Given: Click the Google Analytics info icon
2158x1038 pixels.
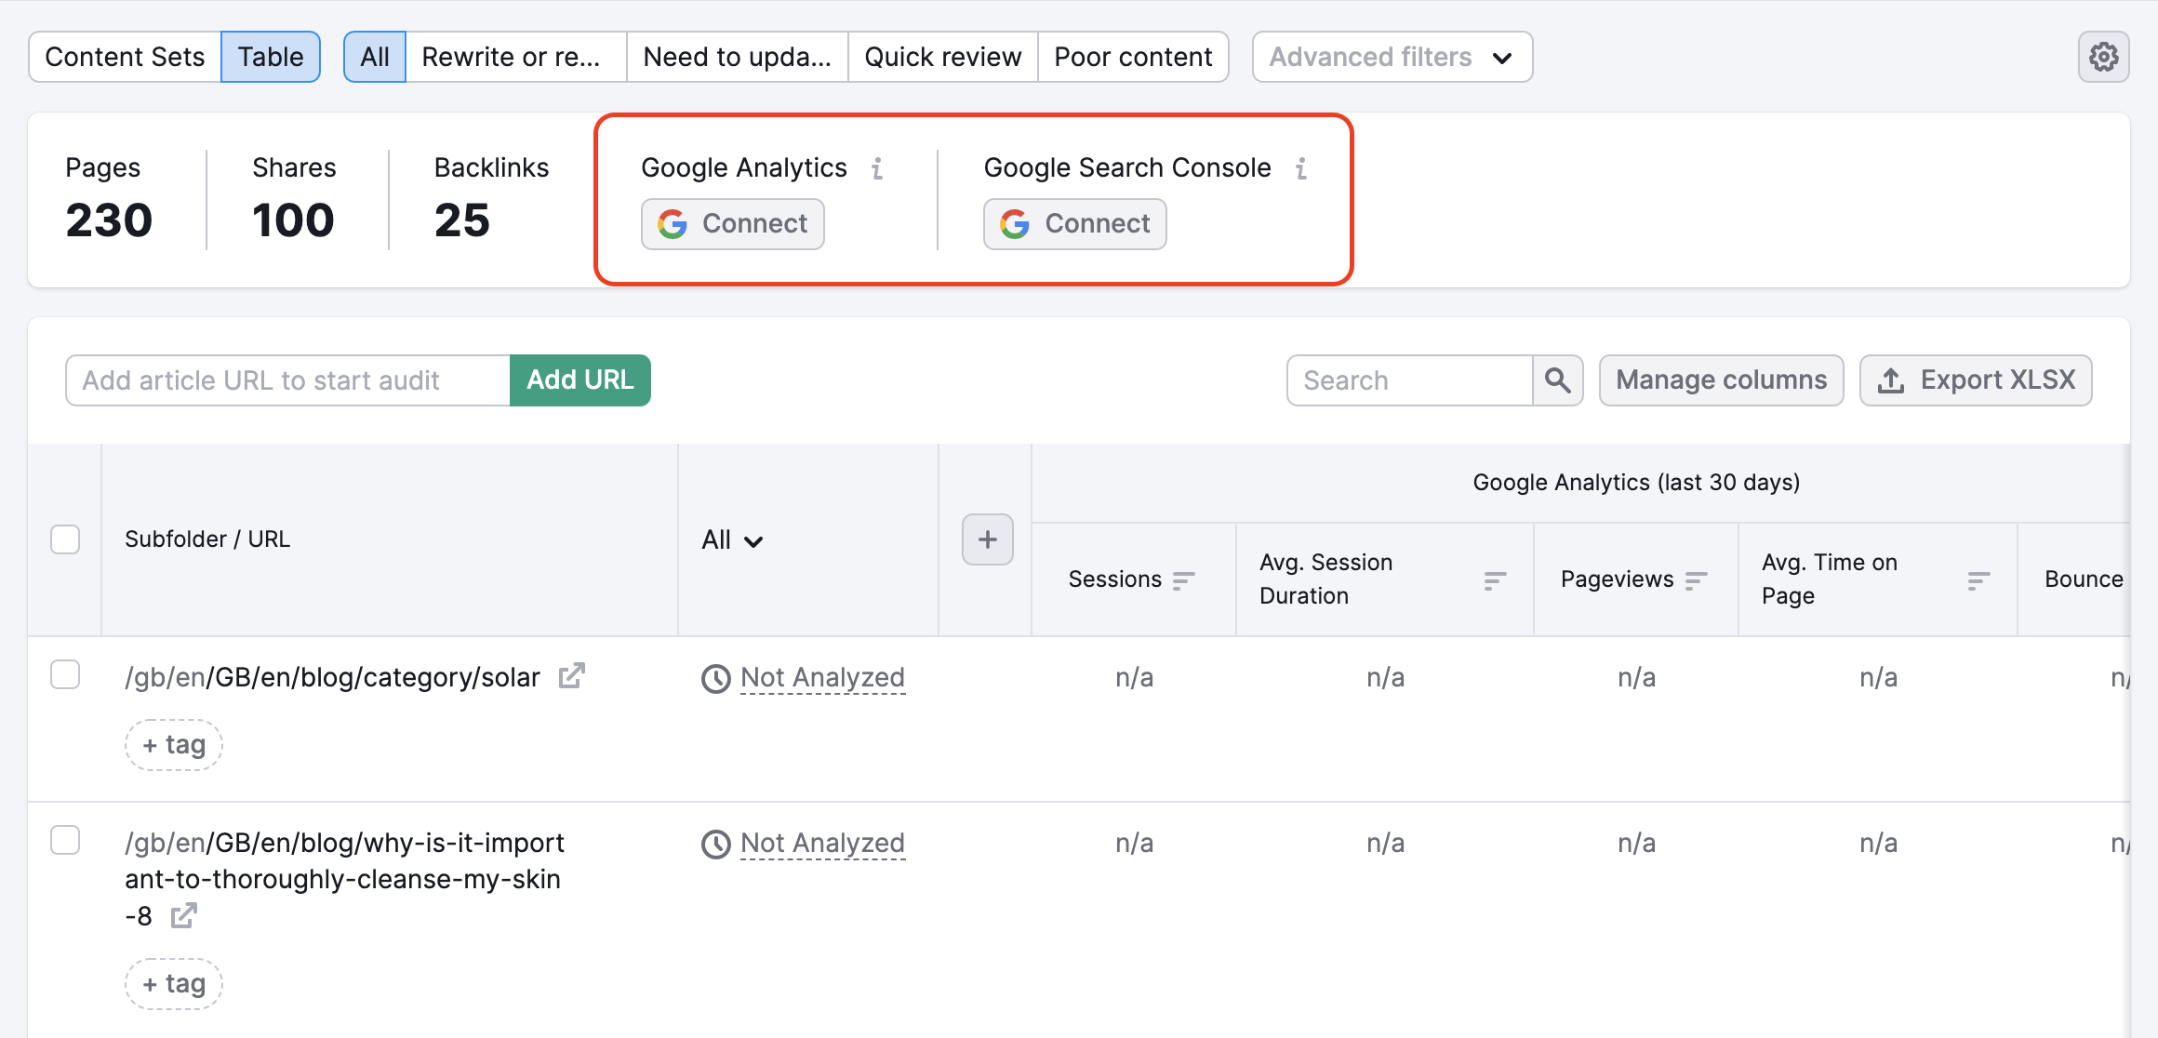Looking at the screenshot, I should [877, 168].
